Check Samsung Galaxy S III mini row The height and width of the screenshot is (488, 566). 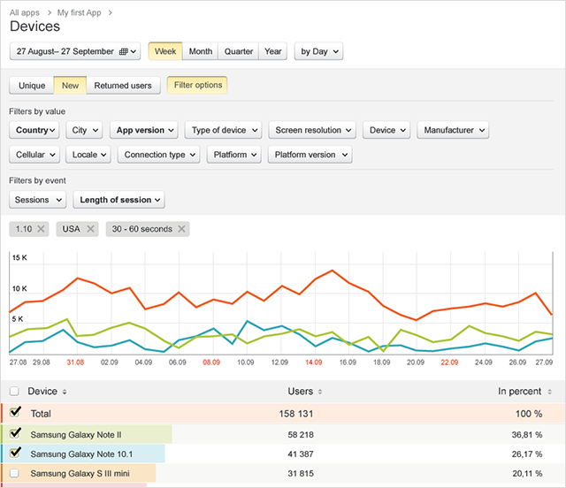tap(15, 473)
